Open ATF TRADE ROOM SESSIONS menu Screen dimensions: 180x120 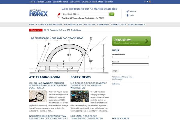click(49, 25)
